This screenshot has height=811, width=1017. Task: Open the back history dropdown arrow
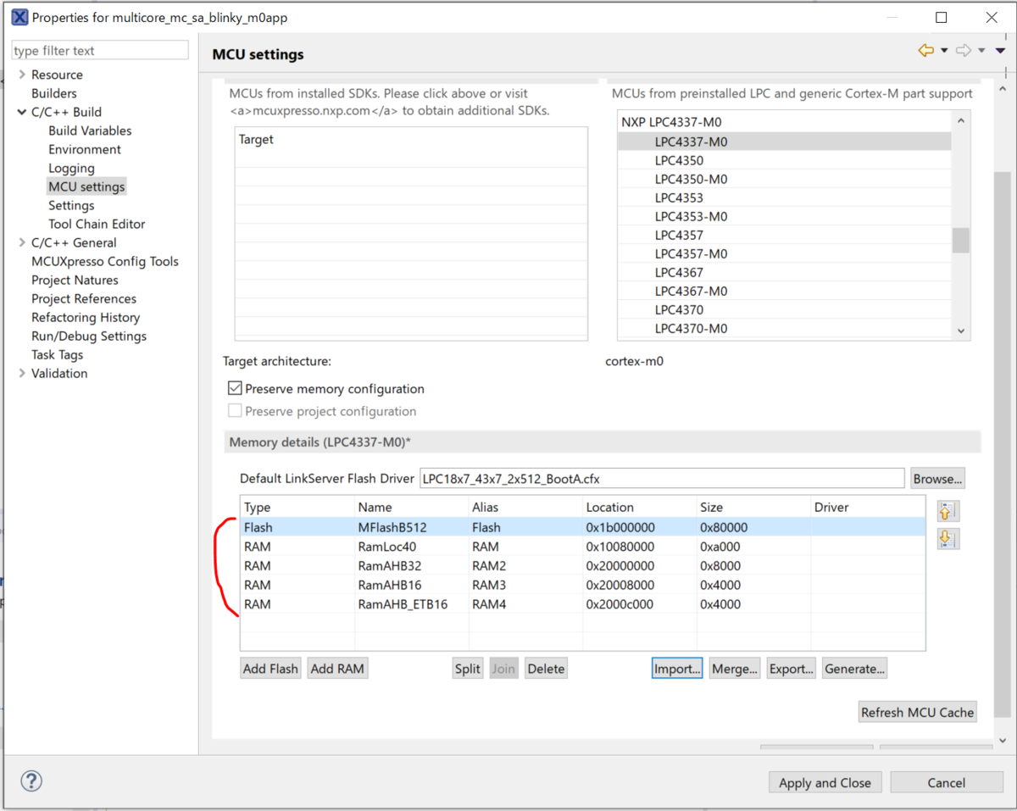click(x=943, y=51)
